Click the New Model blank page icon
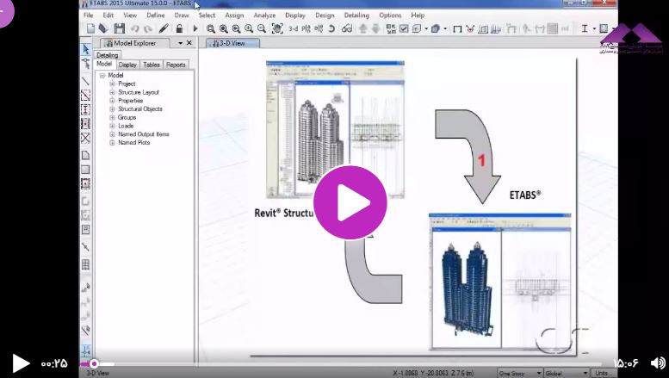The height and width of the screenshot is (378, 669). 90,28
